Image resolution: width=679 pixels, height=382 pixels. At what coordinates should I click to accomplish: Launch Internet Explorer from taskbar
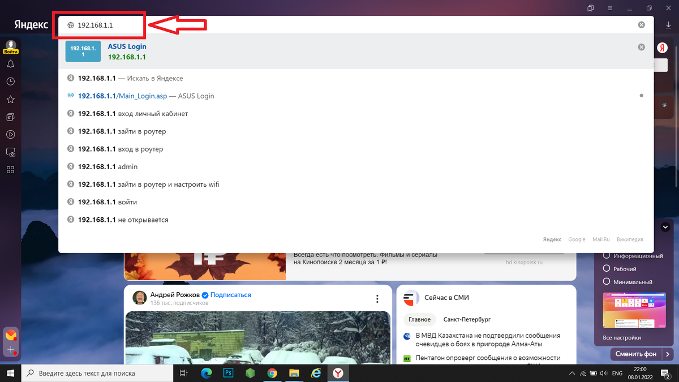point(316,373)
